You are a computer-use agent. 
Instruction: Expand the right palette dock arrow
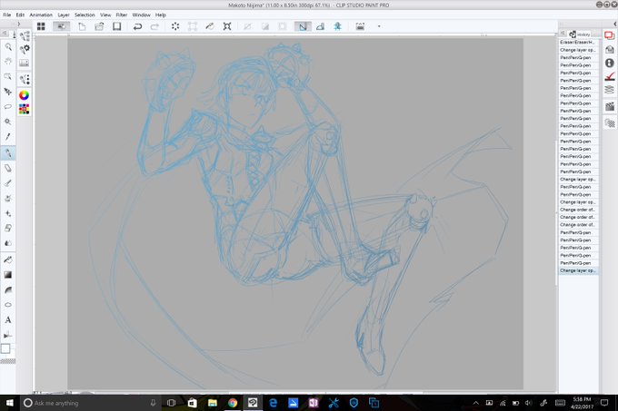(615, 24)
